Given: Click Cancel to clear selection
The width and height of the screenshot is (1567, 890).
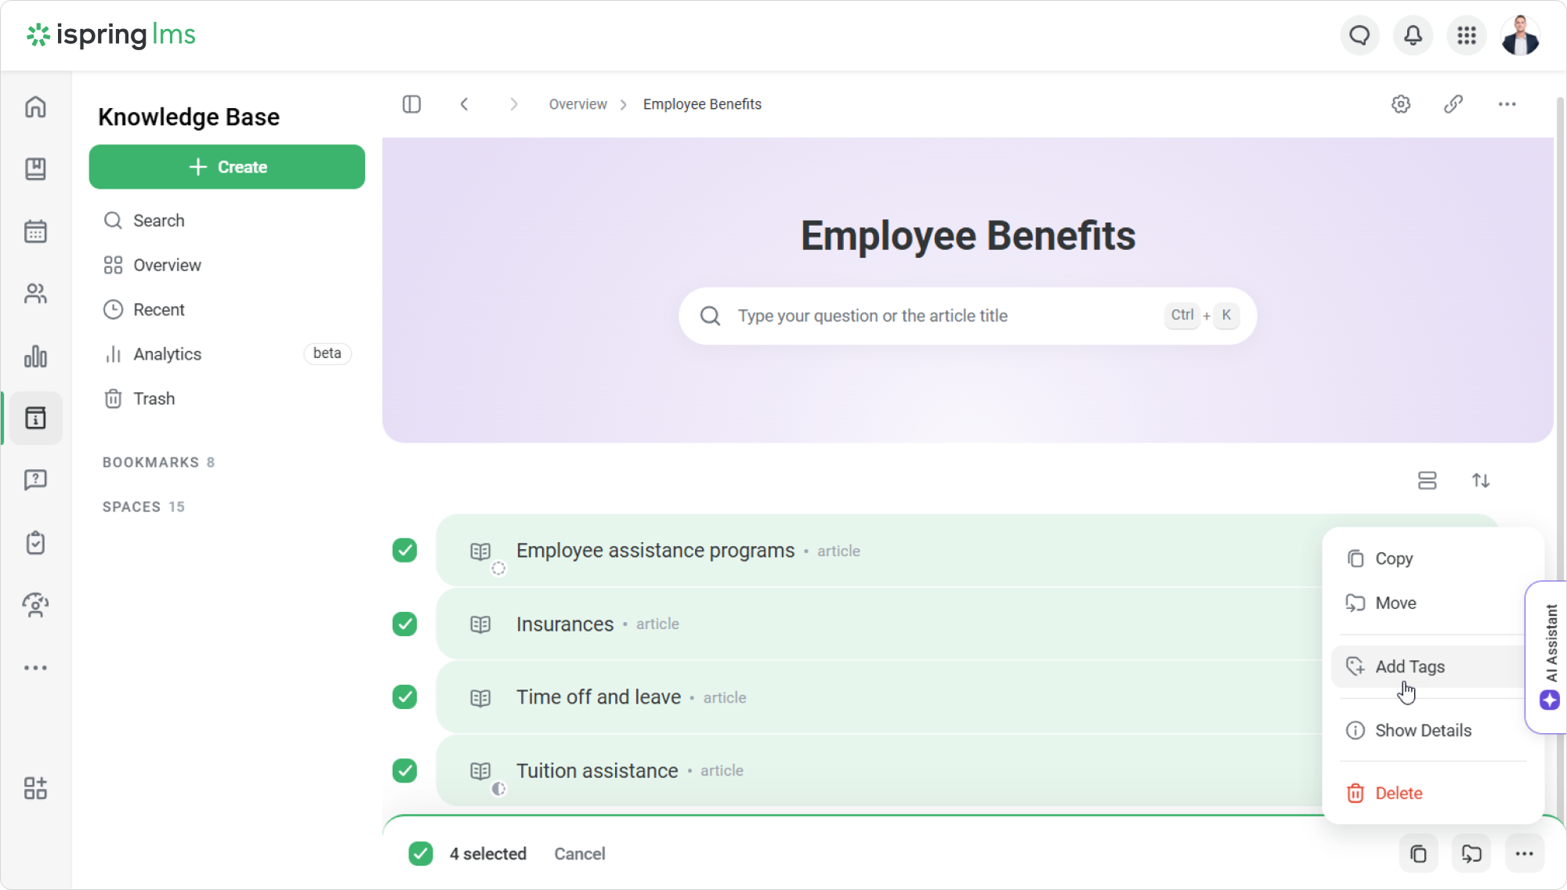Looking at the screenshot, I should [579, 854].
